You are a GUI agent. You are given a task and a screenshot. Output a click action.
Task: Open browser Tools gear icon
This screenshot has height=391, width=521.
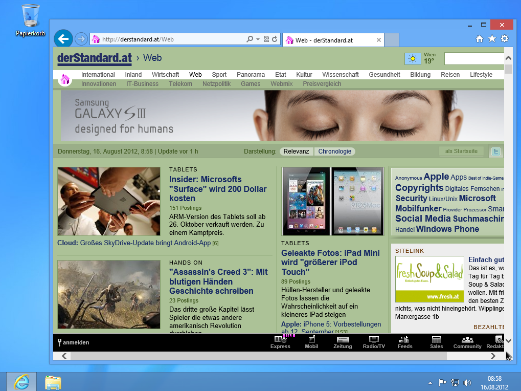click(505, 39)
